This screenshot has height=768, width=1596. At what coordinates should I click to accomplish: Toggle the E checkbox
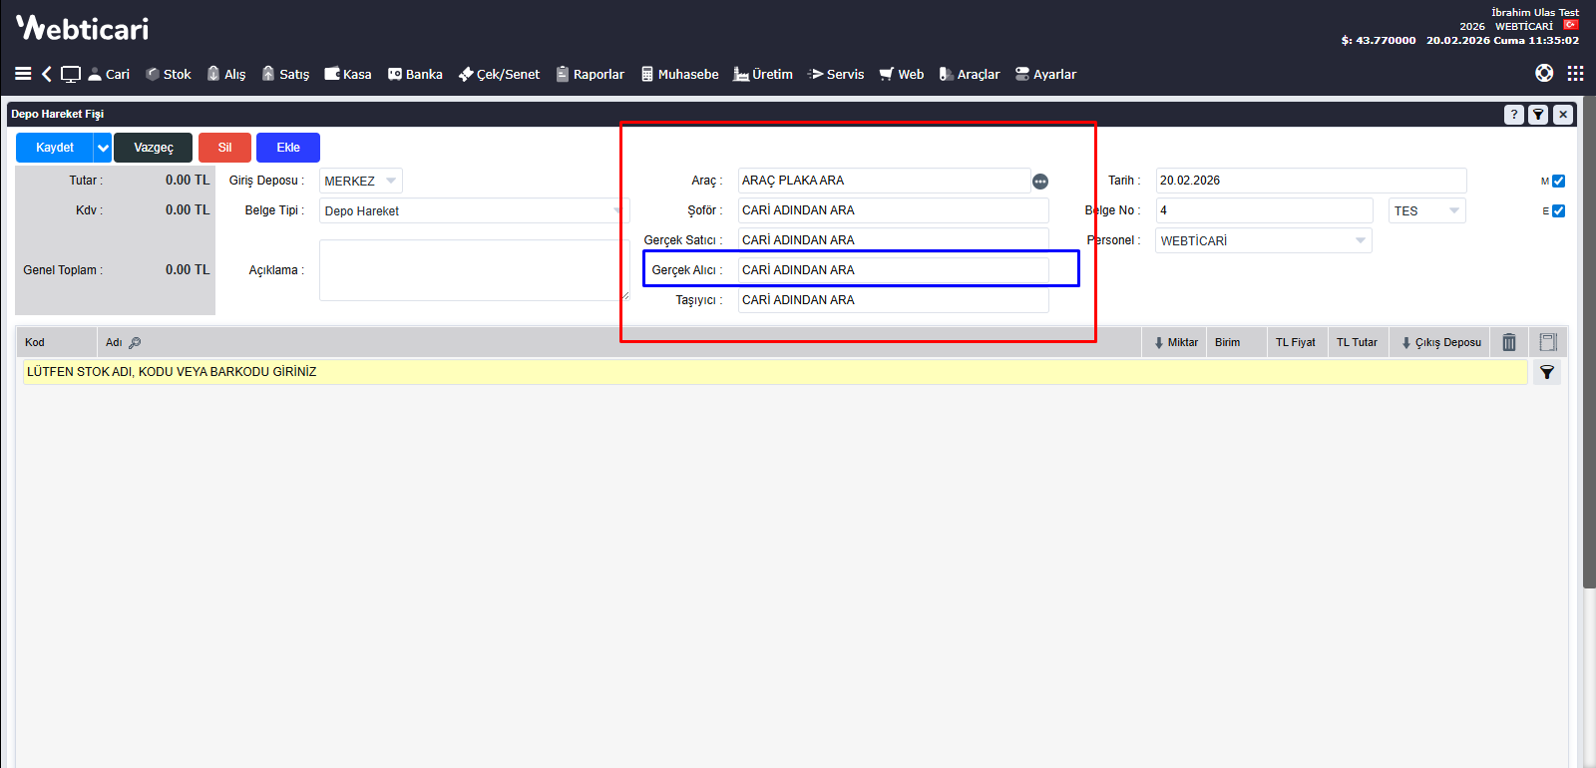[1559, 211]
